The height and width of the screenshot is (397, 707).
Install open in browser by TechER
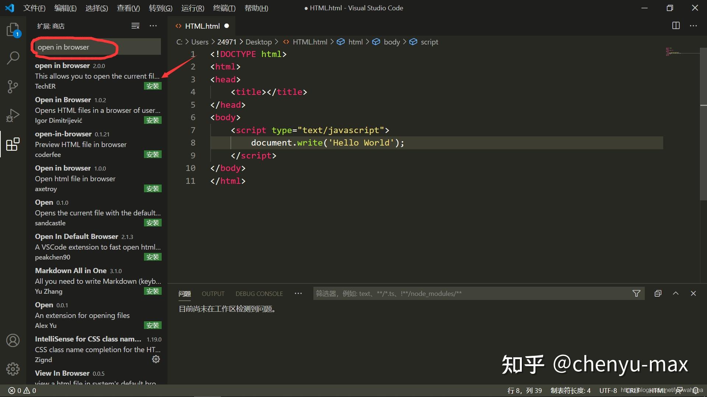[152, 86]
